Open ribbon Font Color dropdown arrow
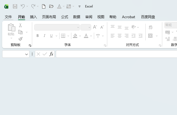Viewport: 177px width, 115px height. coord(91,36)
